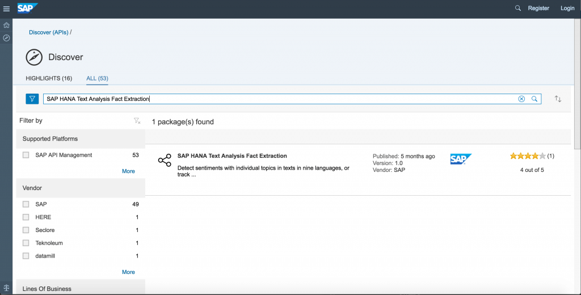Check the HERE vendor checkbox

pyautogui.click(x=26, y=217)
